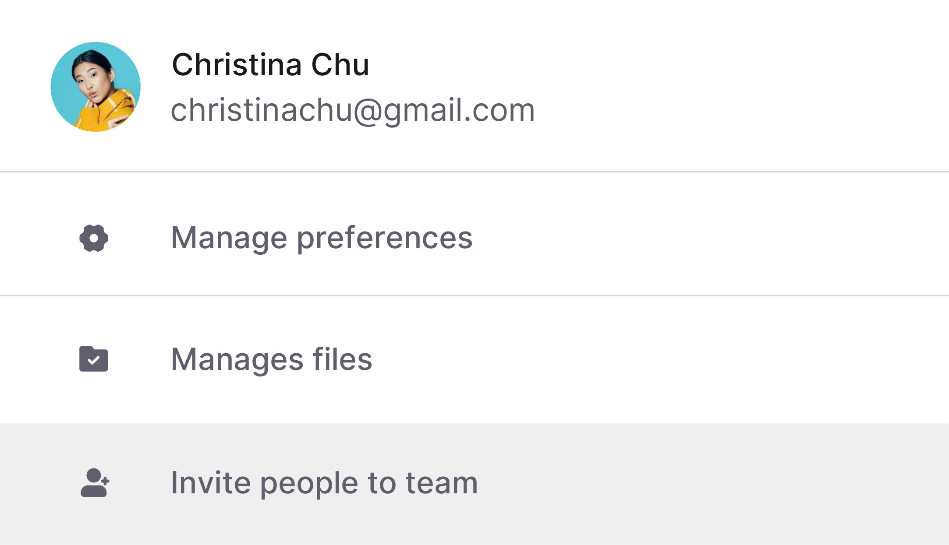Screen dimensions: 949x545
Task: Click the Christina Chu name heading
Action: pos(270,65)
